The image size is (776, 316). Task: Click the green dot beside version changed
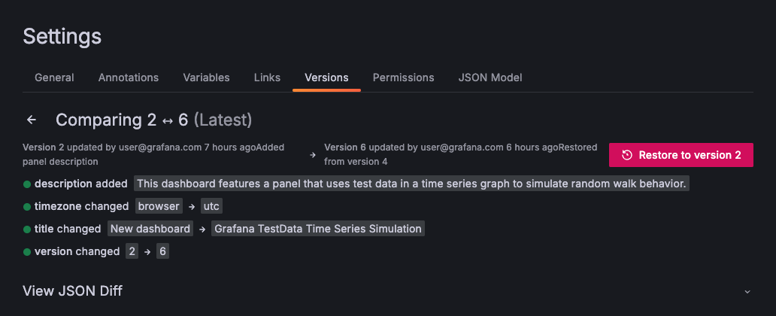27,251
